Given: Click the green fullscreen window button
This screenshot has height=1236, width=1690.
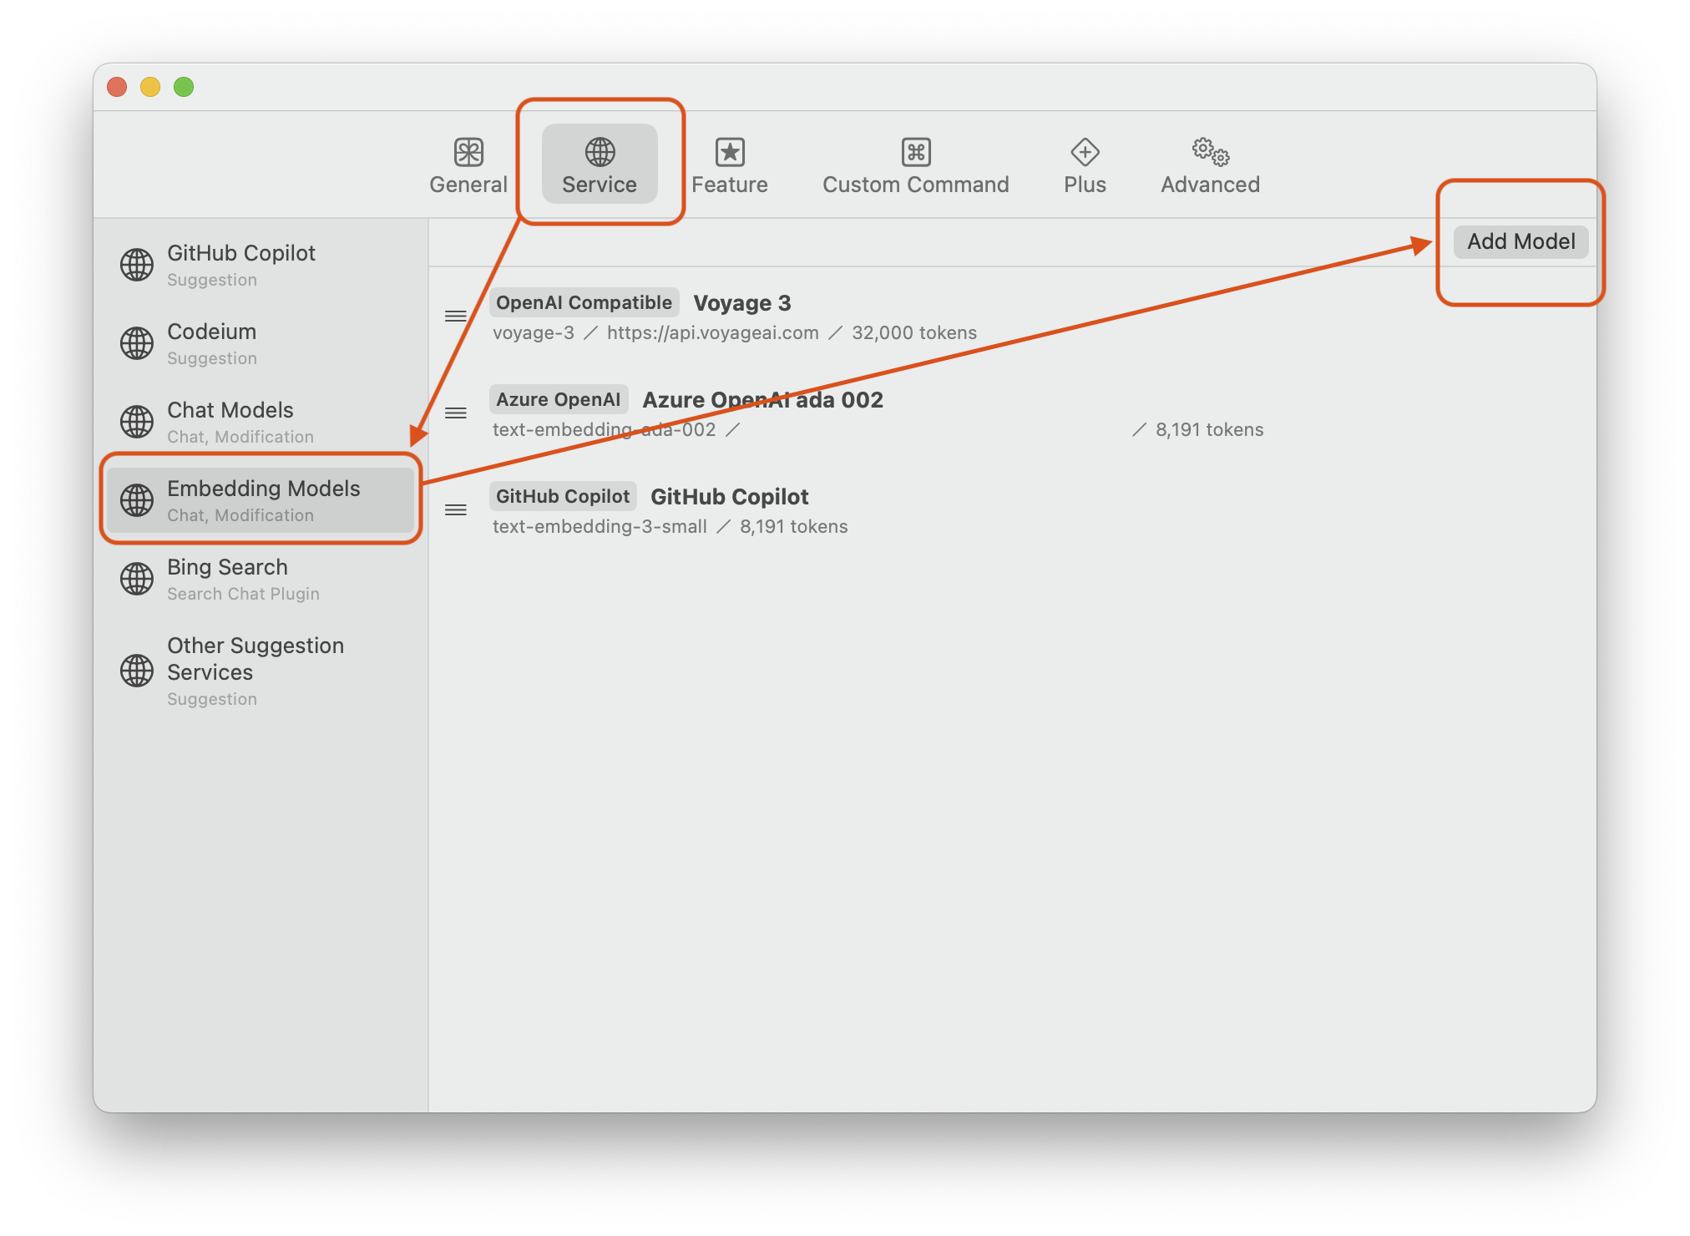Looking at the screenshot, I should click(x=184, y=87).
